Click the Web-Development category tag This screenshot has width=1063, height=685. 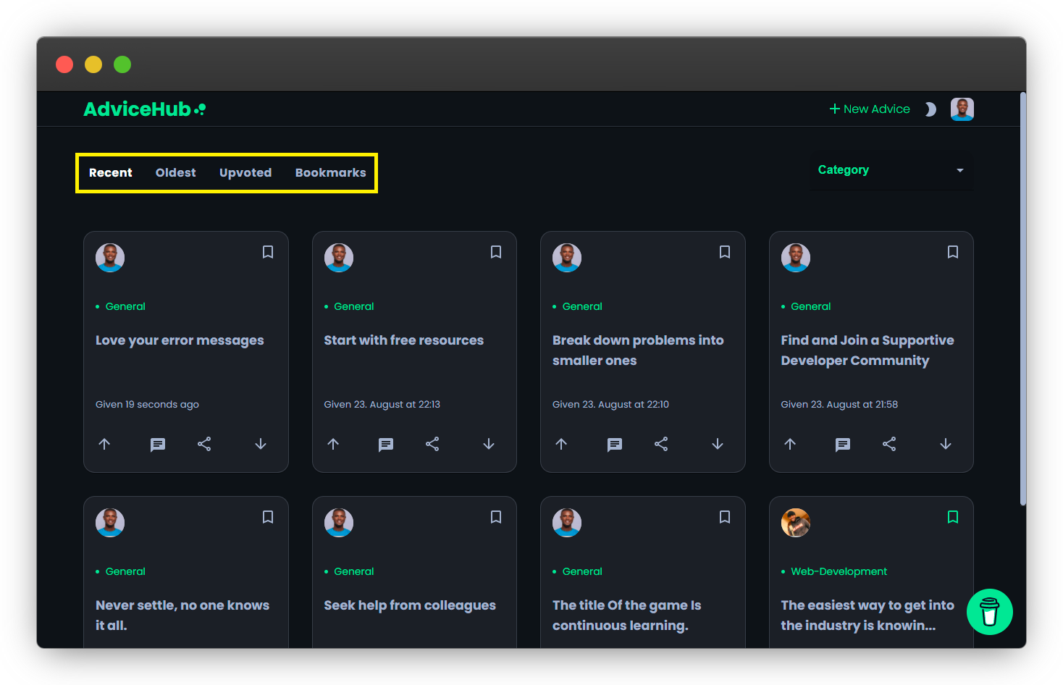839,571
